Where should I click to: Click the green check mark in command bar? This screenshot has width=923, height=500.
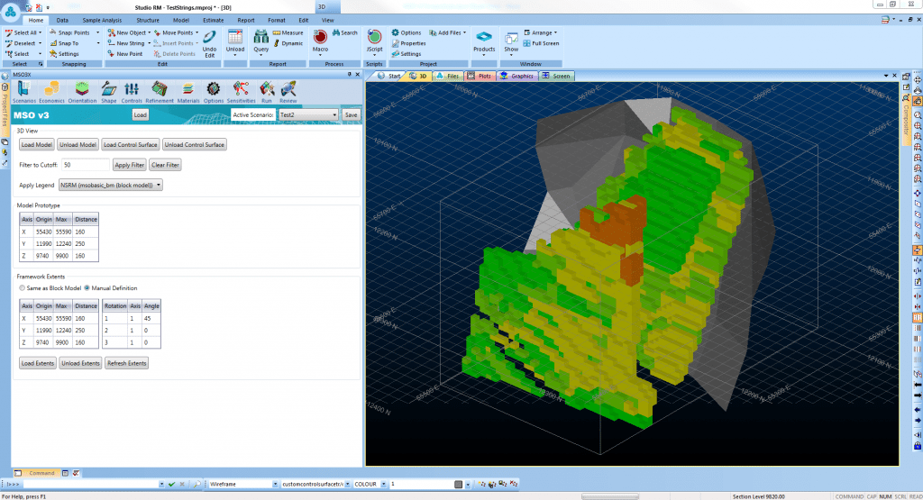click(x=171, y=484)
